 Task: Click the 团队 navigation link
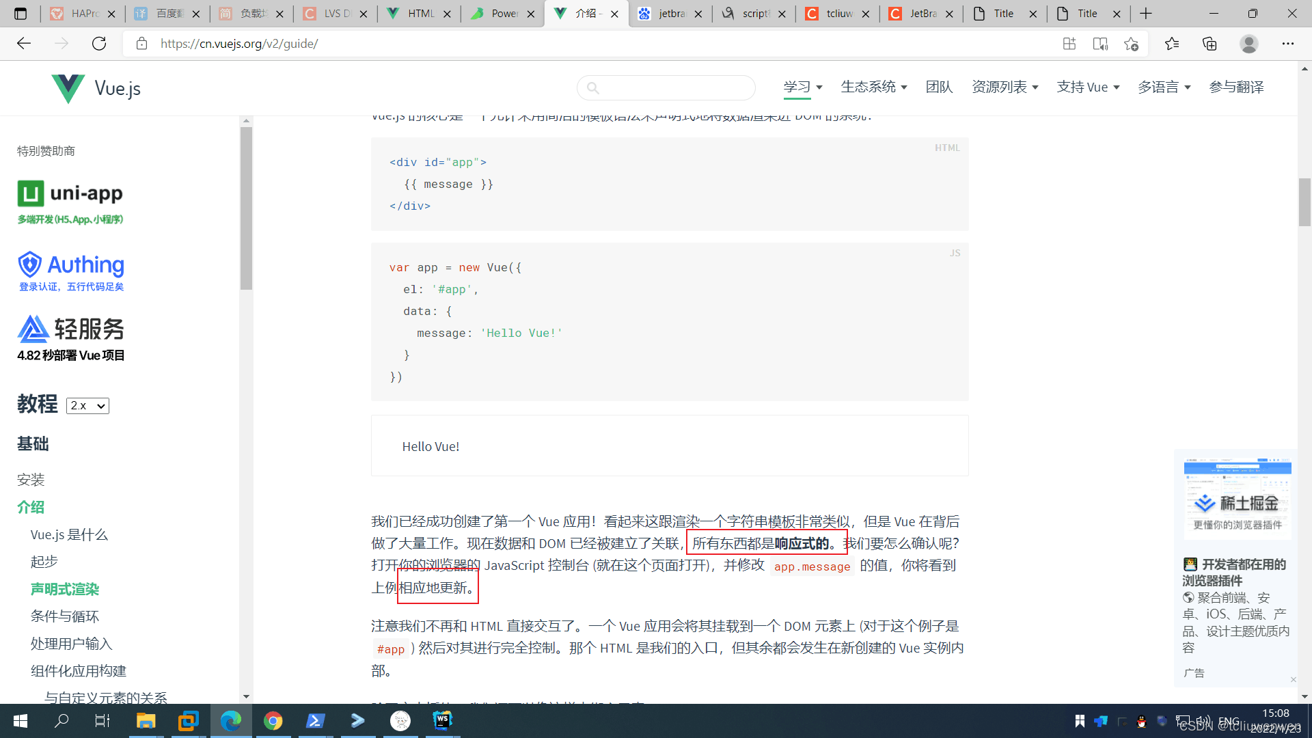(939, 87)
